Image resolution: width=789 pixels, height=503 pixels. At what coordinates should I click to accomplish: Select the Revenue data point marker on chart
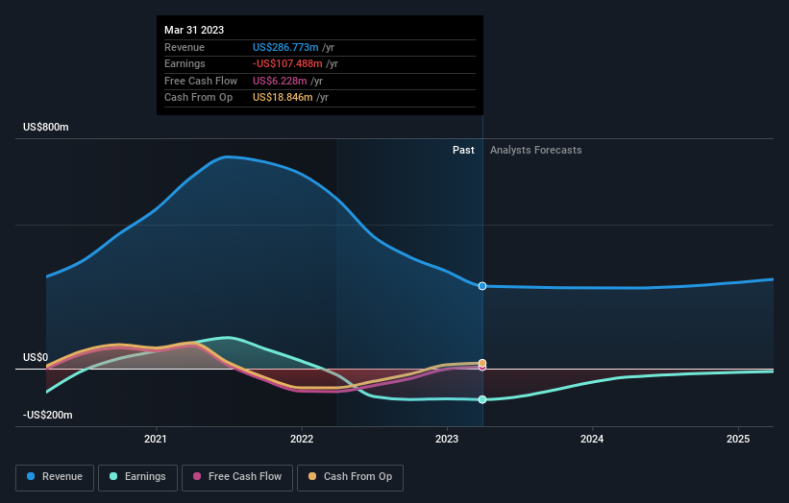point(482,286)
